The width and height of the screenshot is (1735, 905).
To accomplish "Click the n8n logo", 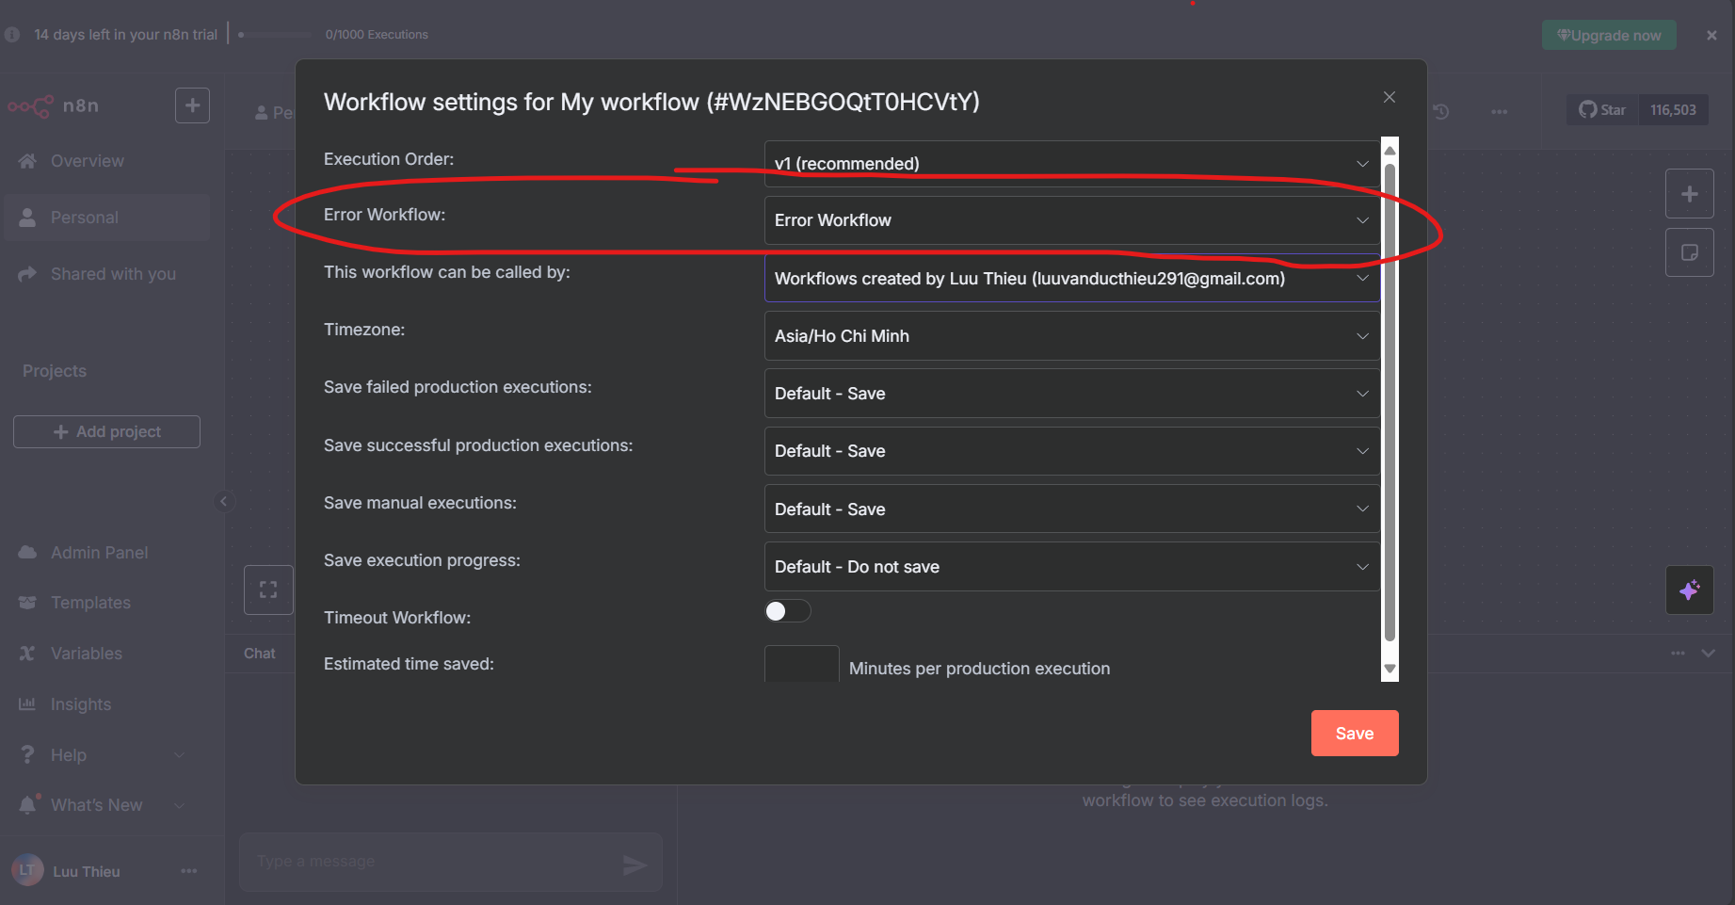I will pyautogui.click(x=54, y=106).
